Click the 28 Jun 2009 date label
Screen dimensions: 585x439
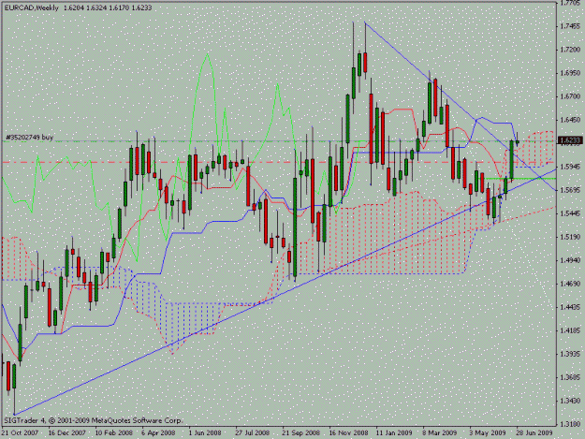tap(534, 432)
